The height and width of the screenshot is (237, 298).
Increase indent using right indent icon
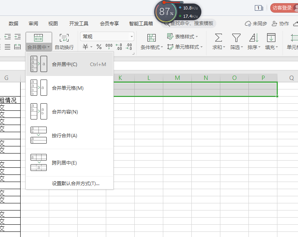pyautogui.click(x=17, y=37)
